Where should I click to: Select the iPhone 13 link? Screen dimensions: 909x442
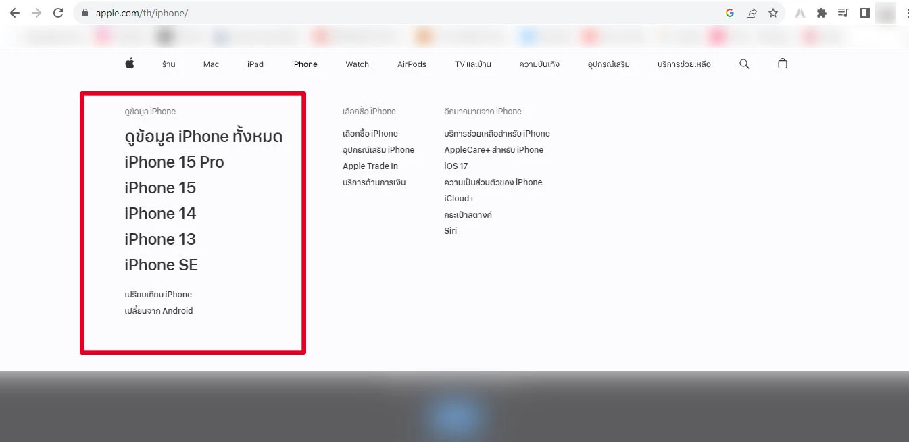pyautogui.click(x=160, y=239)
